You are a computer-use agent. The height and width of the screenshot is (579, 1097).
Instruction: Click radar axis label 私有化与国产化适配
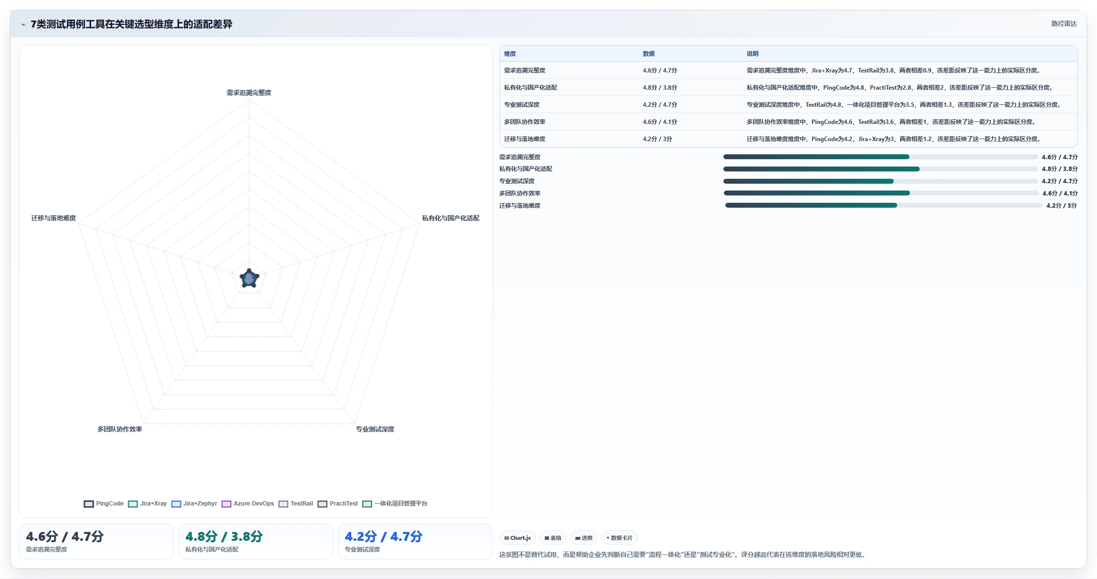[x=451, y=218]
